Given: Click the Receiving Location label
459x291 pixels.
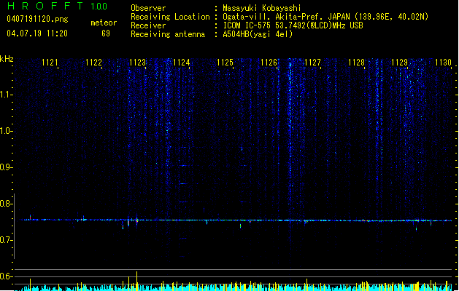Looking at the screenshot, I should 170,17.
